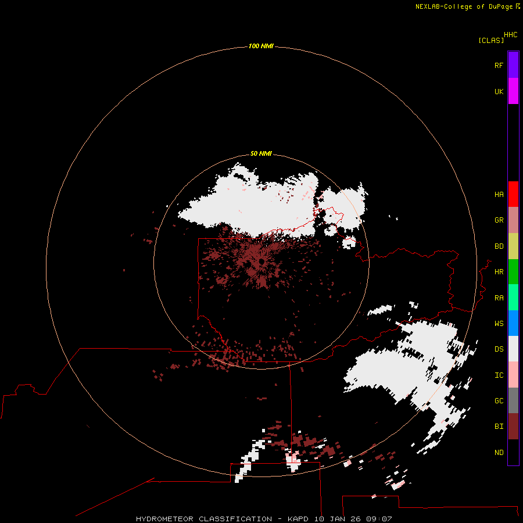
Task: Click the HR legend label
Action: coord(499,272)
